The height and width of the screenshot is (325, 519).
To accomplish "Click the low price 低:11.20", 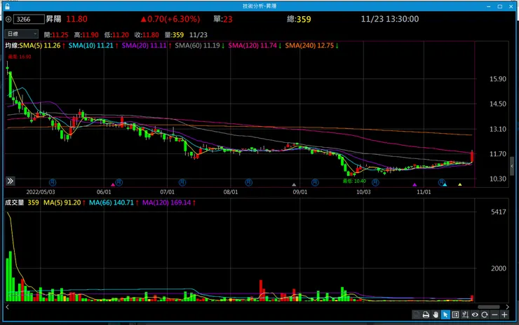I will click(x=116, y=35).
